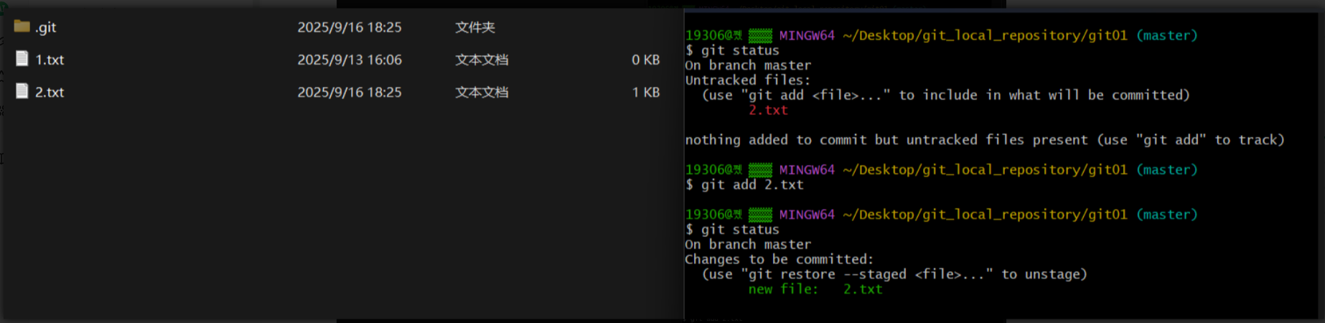Screen dimensions: 1325x323
Task: Click the 2.txt text file icon
Action: pyautogui.click(x=22, y=91)
